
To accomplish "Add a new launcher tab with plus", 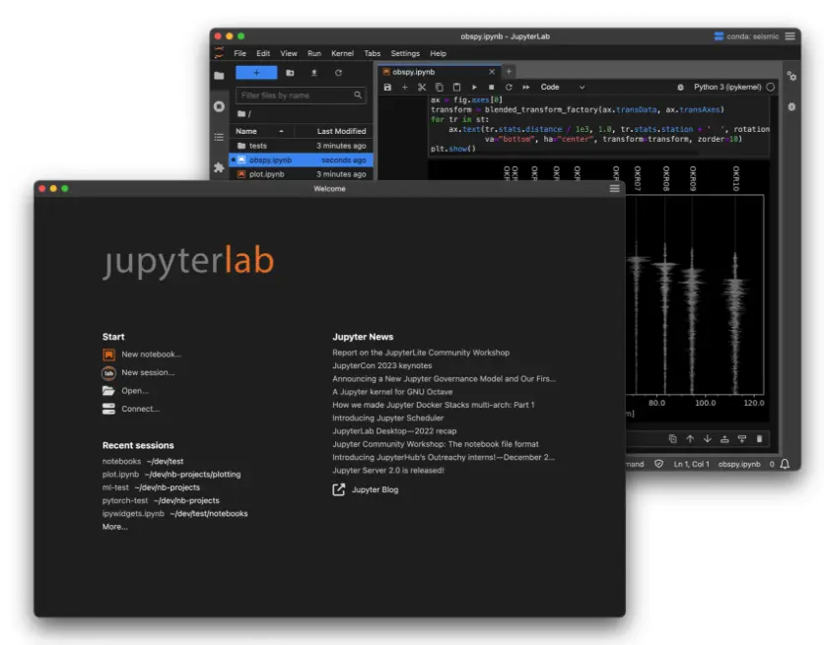I will (x=509, y=71).
